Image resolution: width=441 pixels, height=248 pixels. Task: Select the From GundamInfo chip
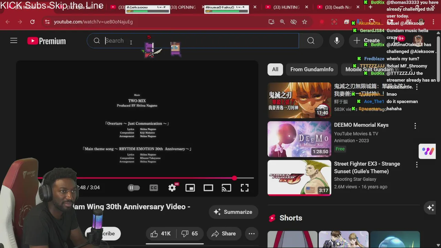[312, 69]
